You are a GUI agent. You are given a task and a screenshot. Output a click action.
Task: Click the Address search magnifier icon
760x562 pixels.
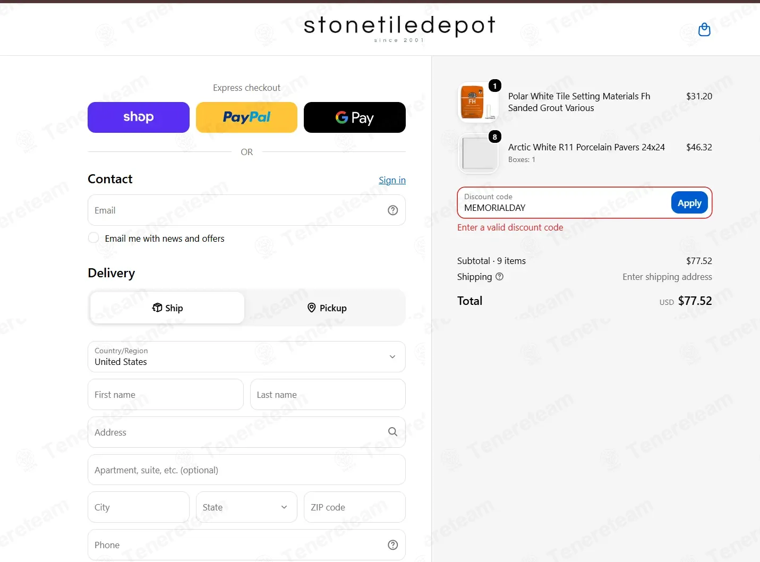coord(393,432)
